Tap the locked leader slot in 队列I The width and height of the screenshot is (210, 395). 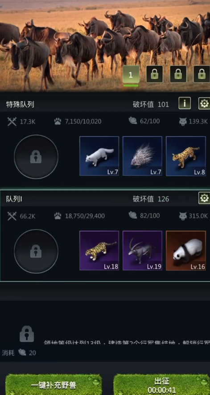click(36, 251)
